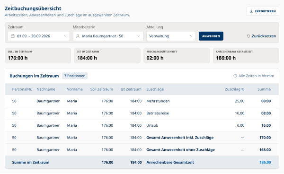Click the reset arrow icon beside Zurücksetzen
Image resolution: width=284 pixels, height=174 pixels.
click(248, 36)
